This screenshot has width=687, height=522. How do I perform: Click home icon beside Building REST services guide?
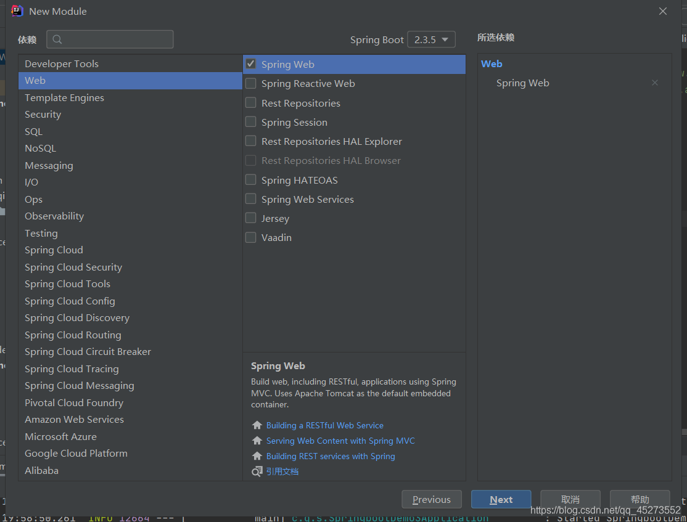coord(257,456)
